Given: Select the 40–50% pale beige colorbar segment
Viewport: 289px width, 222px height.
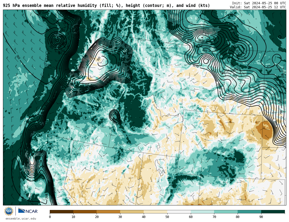Looking at the screenshot, I should click(155, 212).
